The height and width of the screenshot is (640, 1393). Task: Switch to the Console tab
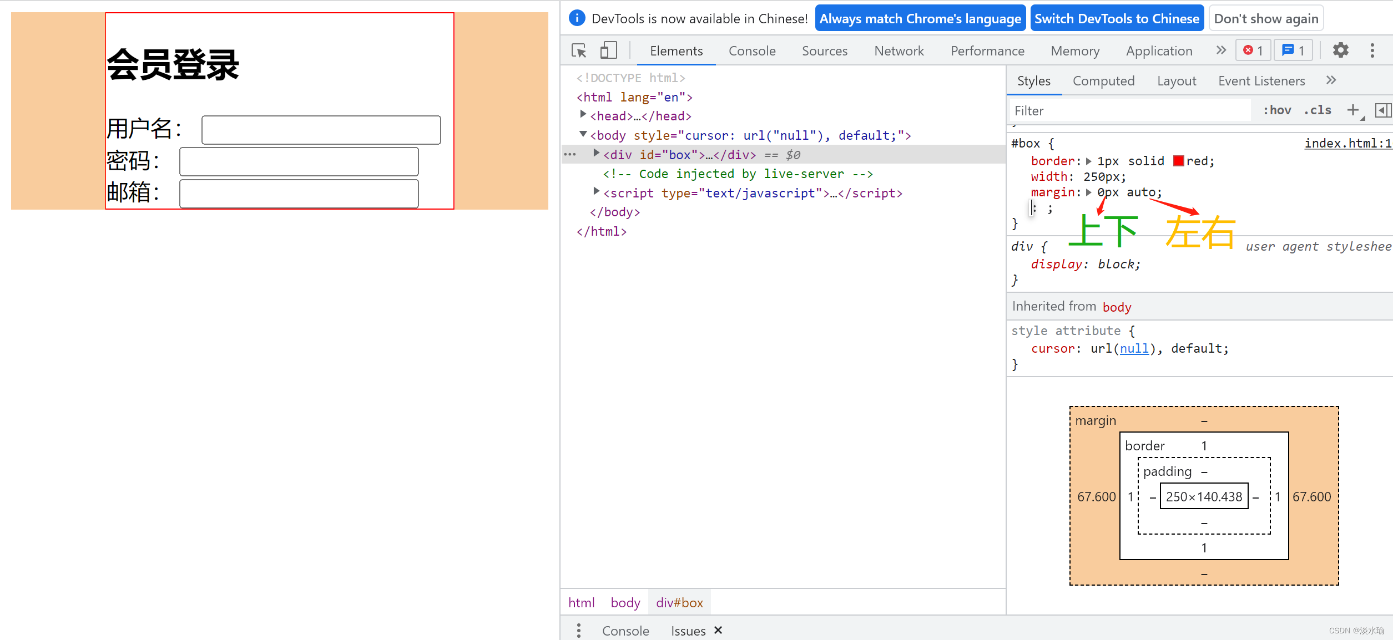752,51
